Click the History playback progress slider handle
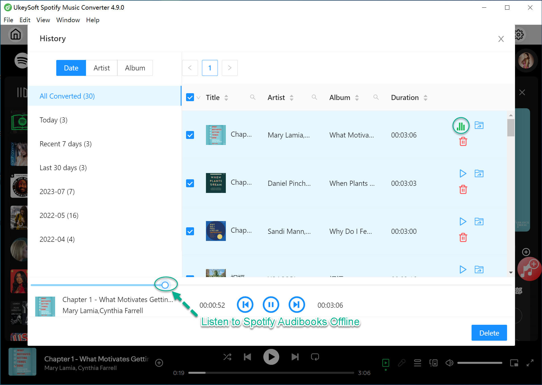 click(x=165, y=285)
